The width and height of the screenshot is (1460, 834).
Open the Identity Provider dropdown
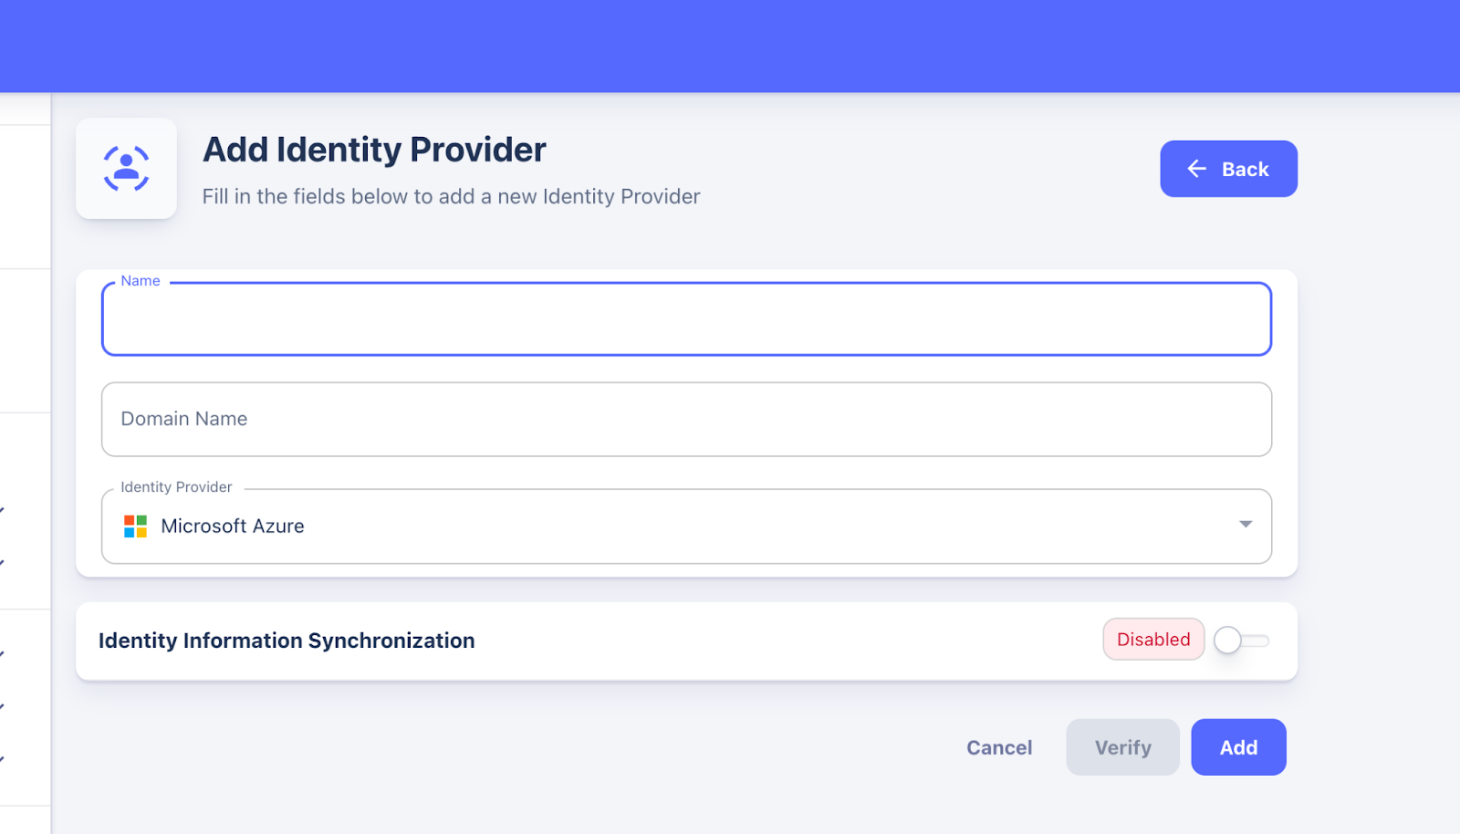point(686,526)
